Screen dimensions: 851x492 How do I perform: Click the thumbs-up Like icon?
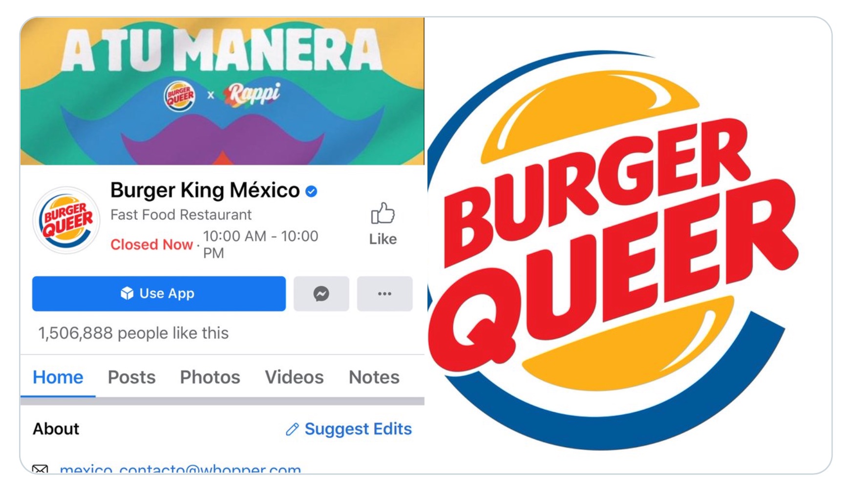(x=383, y=214)
